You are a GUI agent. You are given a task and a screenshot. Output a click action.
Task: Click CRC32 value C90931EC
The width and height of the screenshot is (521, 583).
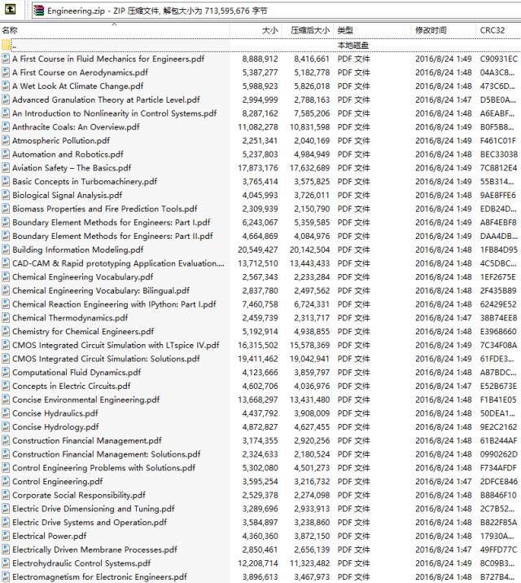tap(498, 59)
